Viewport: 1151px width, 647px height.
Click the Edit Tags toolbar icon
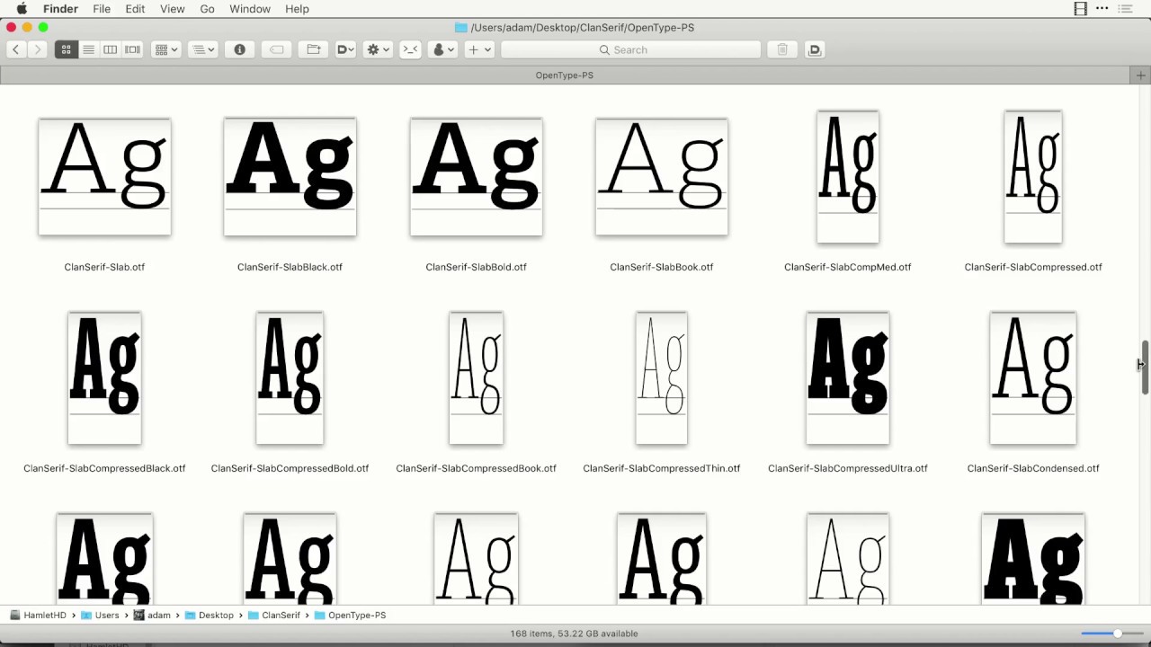276,50
